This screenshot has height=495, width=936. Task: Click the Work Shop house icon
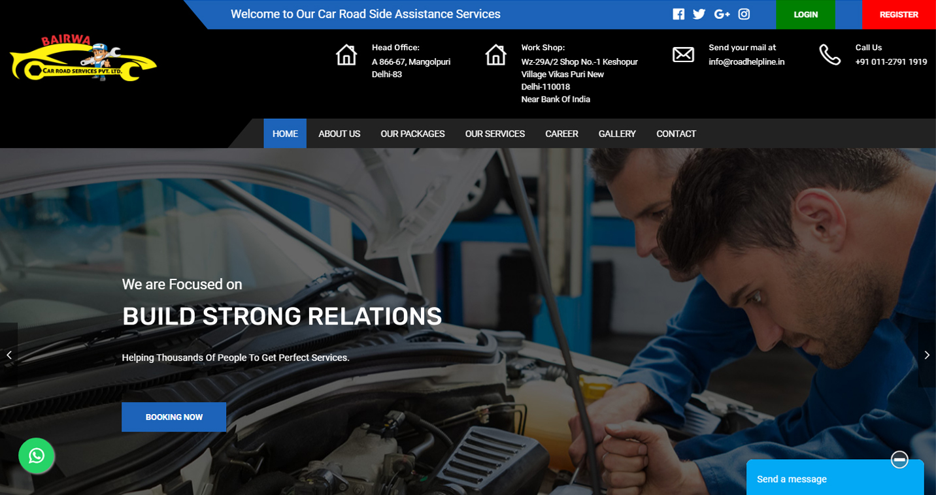pyautogui.click(x=495, y=55)
